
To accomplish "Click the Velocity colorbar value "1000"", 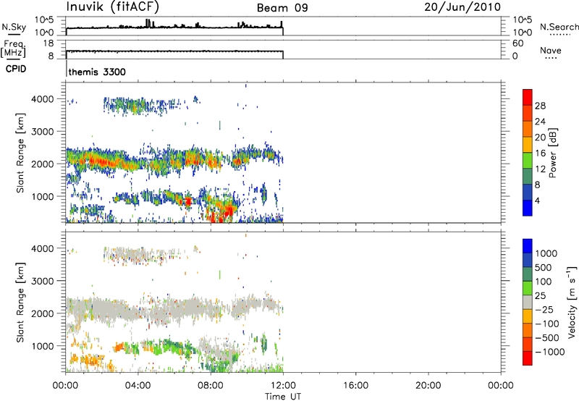I will tap(546, 253).
